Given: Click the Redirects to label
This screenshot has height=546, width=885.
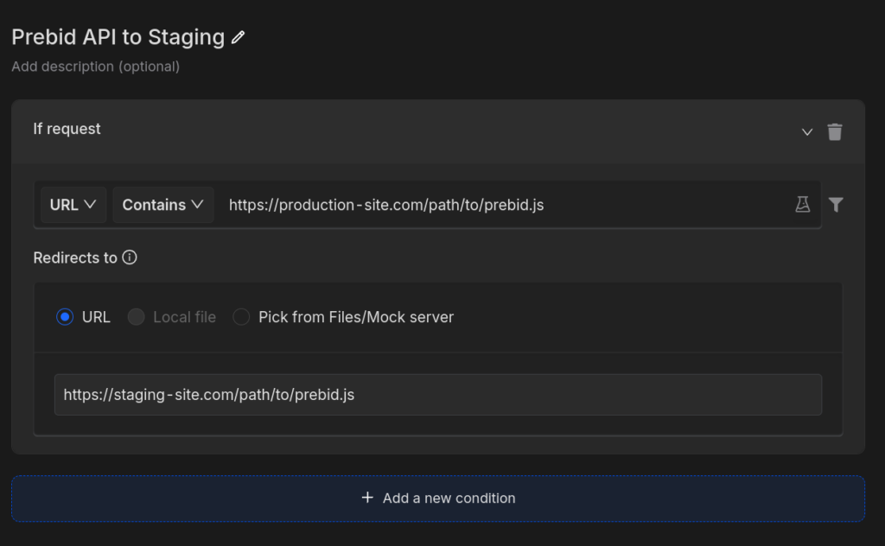Looking at the screenshot, I should 75,257.
